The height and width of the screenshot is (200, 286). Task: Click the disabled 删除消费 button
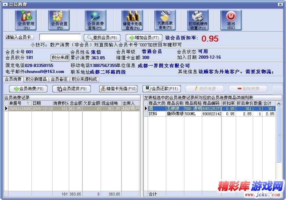coord(248,89)
